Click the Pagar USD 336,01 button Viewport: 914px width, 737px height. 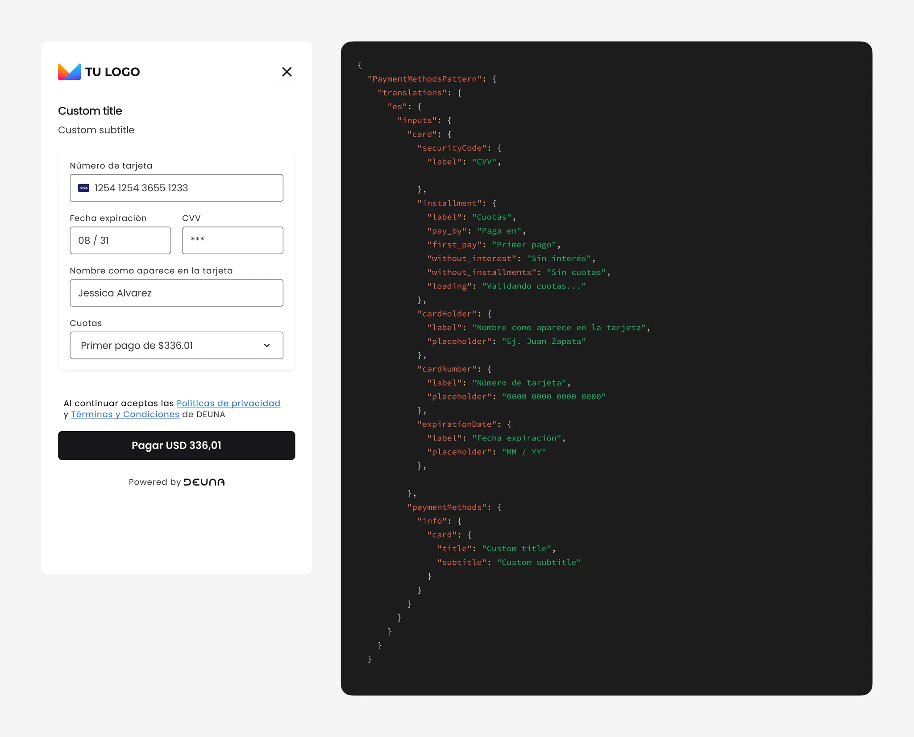coord(176,445)
